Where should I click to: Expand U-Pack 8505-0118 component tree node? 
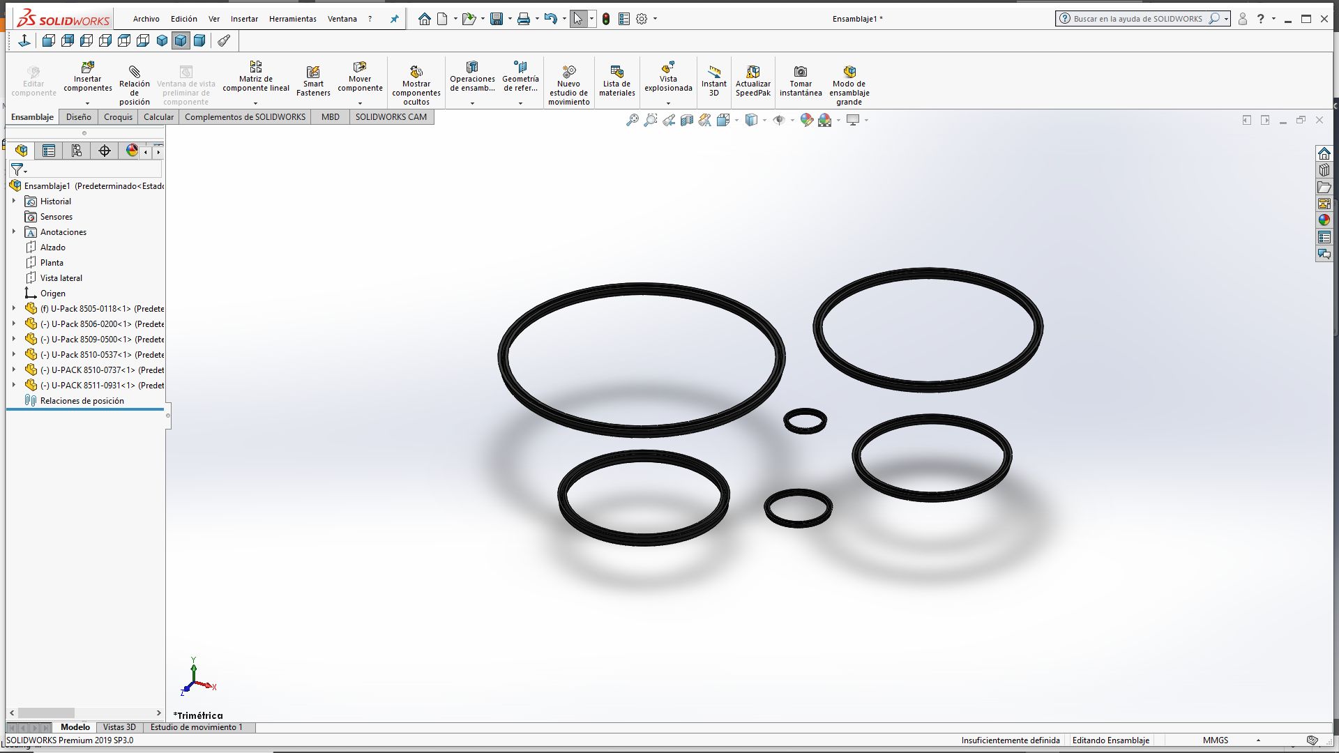coord(14,308)
